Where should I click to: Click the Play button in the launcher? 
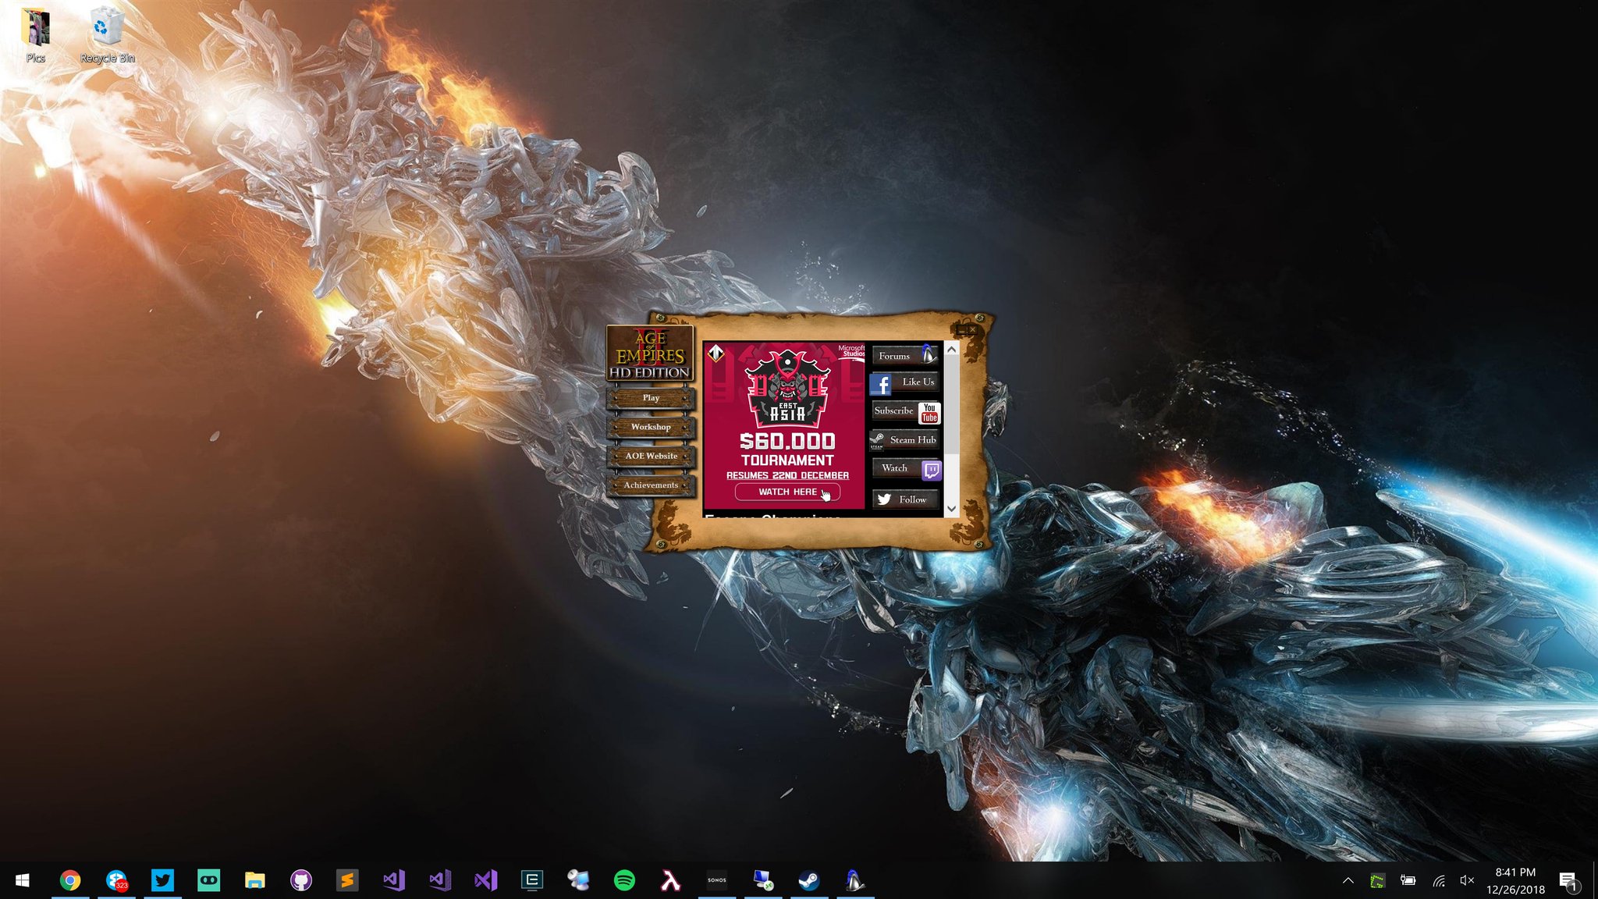[651, 398]
